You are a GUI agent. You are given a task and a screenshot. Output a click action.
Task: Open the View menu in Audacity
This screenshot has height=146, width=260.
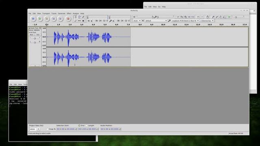pyautogui.click(x=39, y=13)
